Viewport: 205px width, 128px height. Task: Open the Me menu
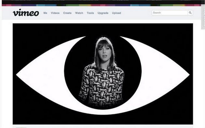coord(45,13)
